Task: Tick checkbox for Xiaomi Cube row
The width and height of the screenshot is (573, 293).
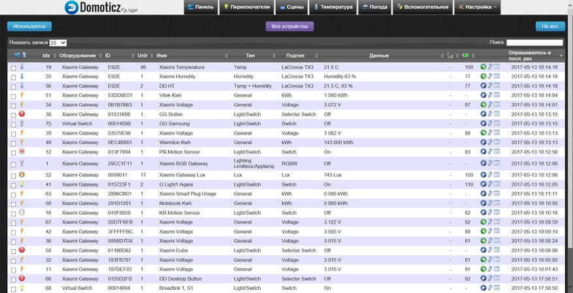Action: tap(14, 251)
